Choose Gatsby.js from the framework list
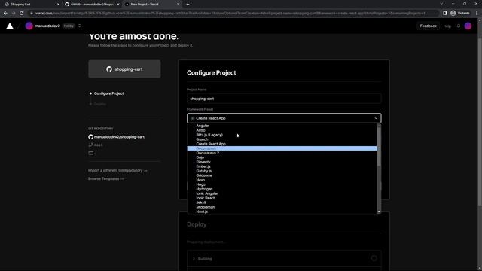 coord(282,171)
